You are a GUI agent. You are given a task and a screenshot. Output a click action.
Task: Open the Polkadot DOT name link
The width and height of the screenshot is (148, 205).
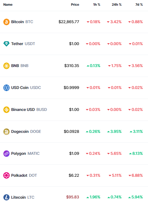coord(24,176)
